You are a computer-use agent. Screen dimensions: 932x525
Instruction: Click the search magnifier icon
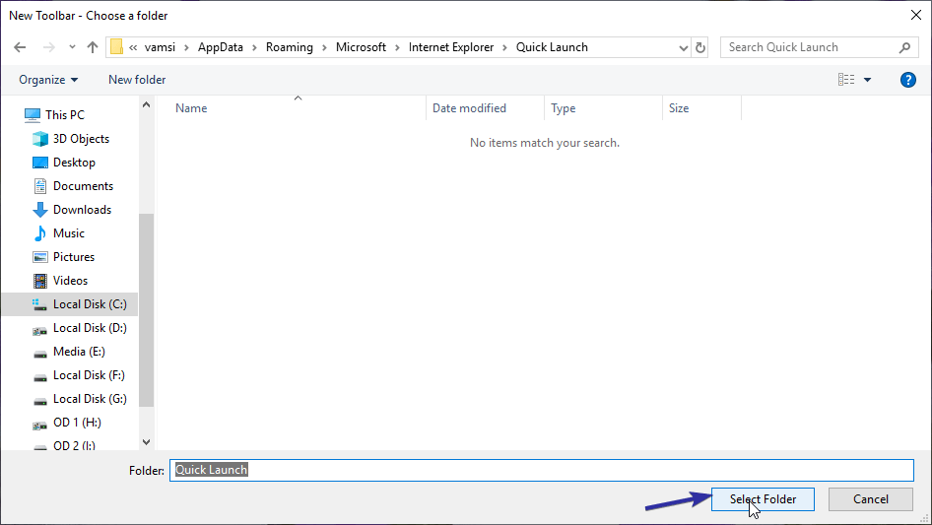pos(904,47)
